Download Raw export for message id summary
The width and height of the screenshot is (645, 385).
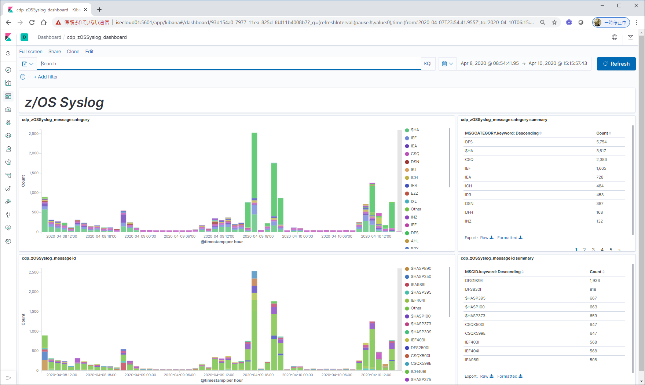pos(487,376)
